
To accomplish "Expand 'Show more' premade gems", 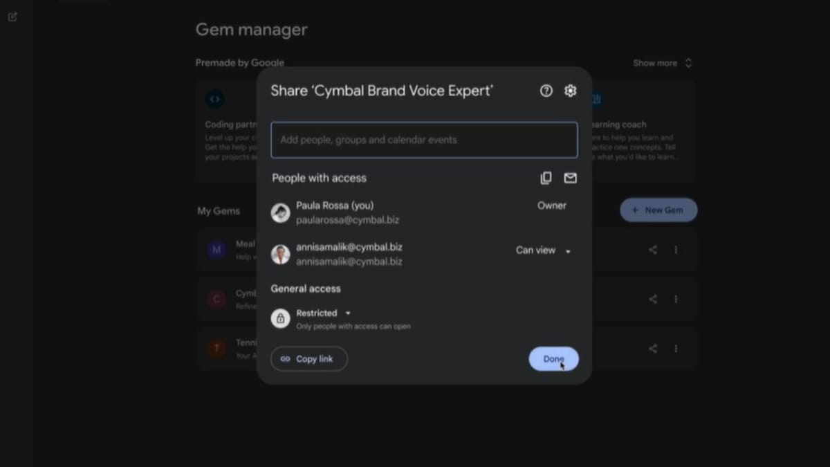I will pos(662,63).
